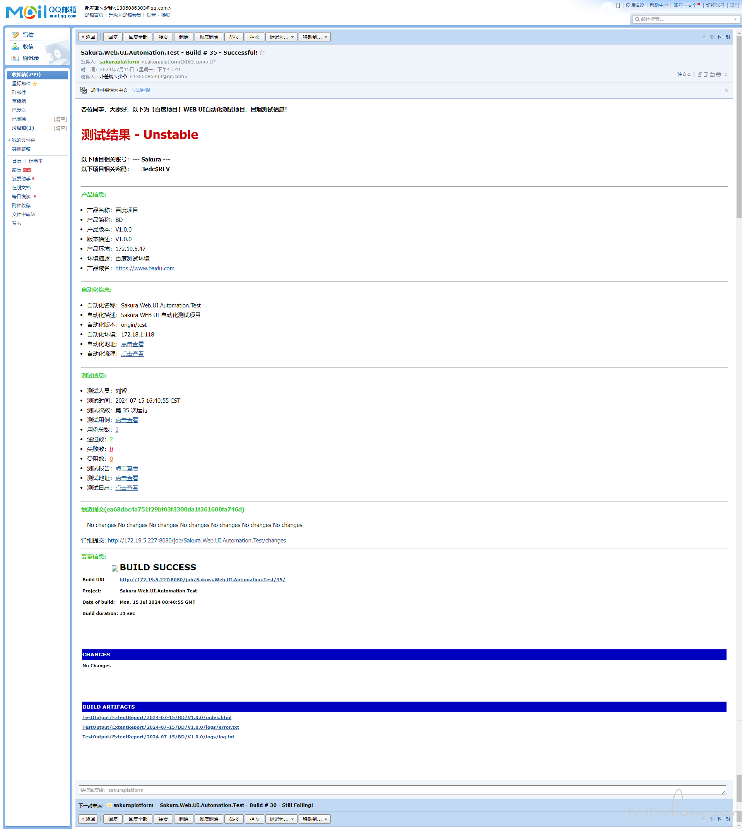Empty 已删除 via 清空 link

coord(60,119)
